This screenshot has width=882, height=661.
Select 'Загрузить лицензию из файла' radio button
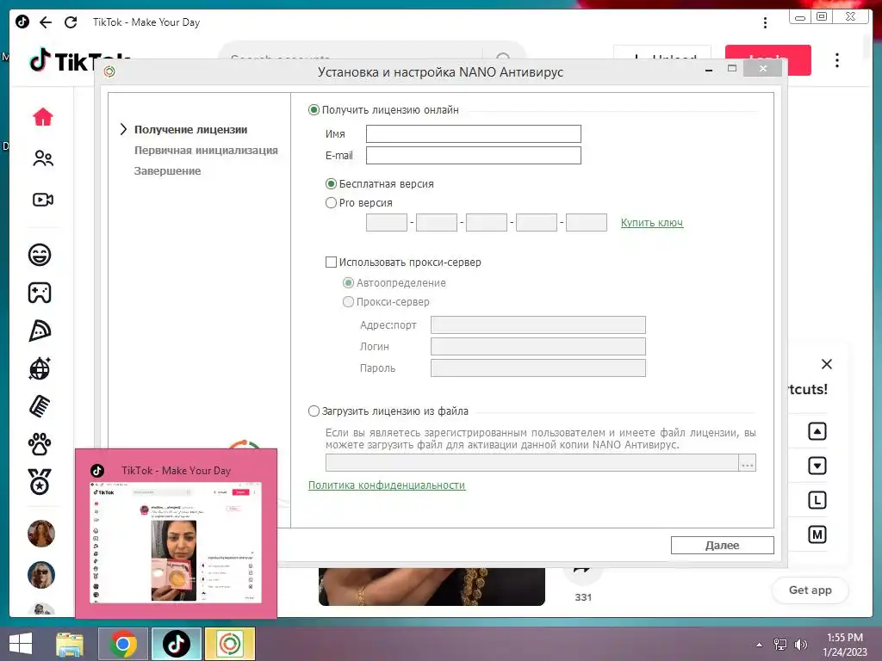click(x=314, y=411)
